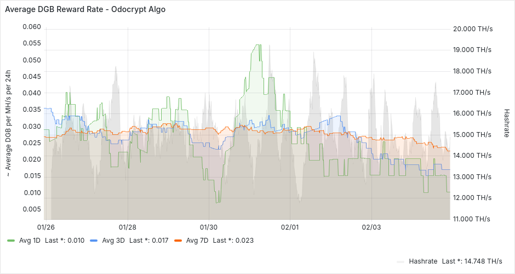Click the 02/01 tick on the time axis
The width and height of the screenshot is (515, 274).
click(x=290, y=227)
